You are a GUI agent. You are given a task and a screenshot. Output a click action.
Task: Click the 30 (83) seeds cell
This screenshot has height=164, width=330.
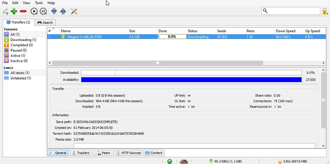pos(231,37)
